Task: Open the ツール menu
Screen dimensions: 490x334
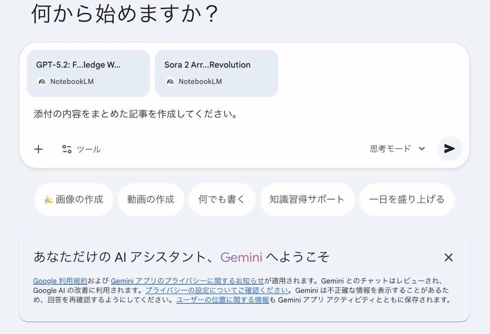Action: click(81, 149)
